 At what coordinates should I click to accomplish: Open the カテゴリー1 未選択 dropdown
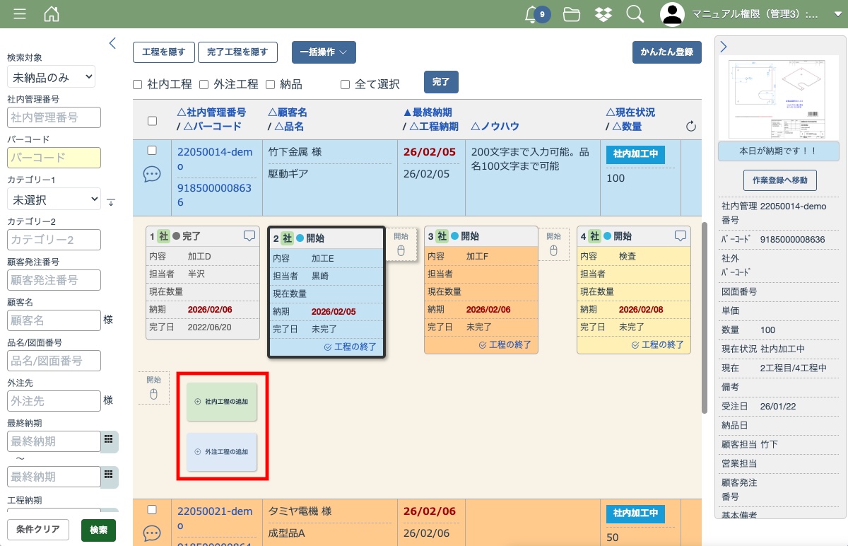54,200
